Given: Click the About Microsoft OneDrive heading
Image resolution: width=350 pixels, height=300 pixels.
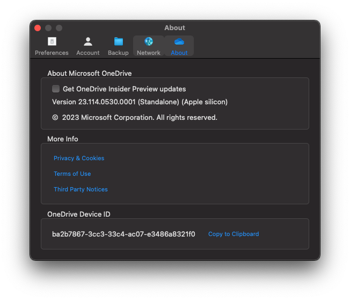Looking at the screenshot, I should pos(90,73).
